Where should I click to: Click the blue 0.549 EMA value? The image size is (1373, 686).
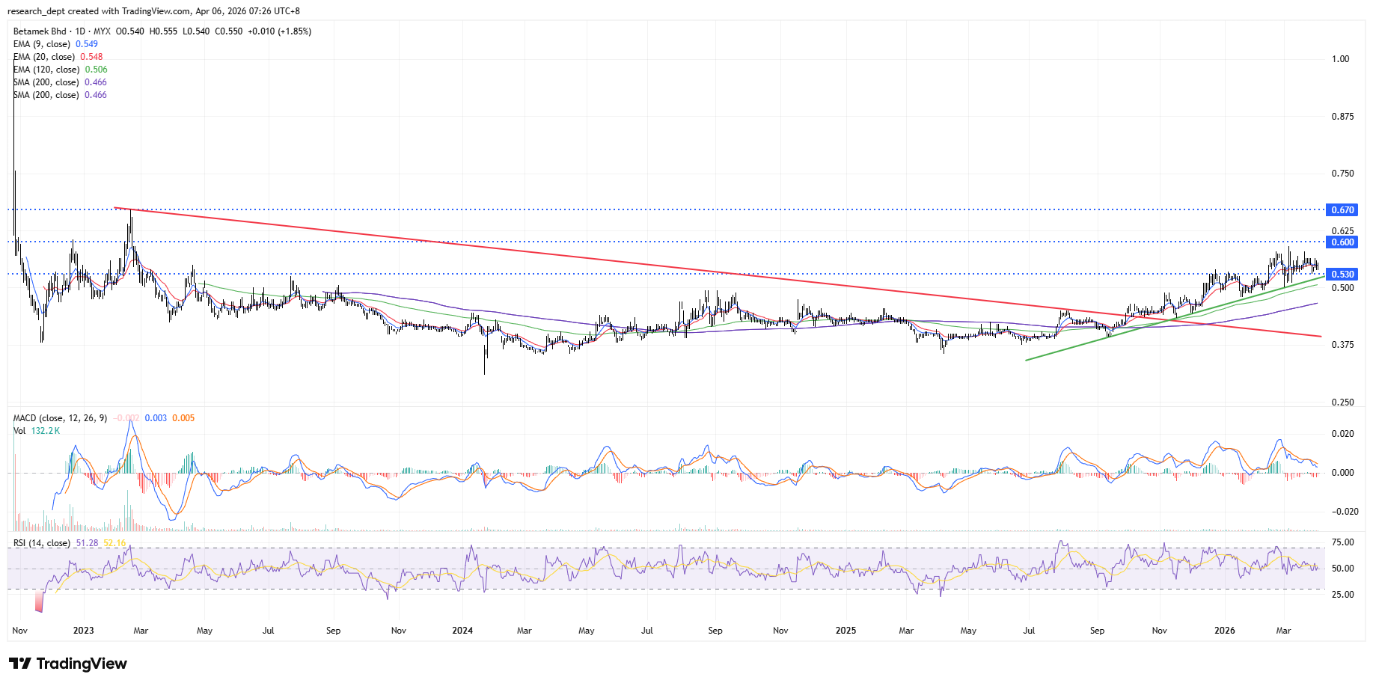tap(87, 44)
